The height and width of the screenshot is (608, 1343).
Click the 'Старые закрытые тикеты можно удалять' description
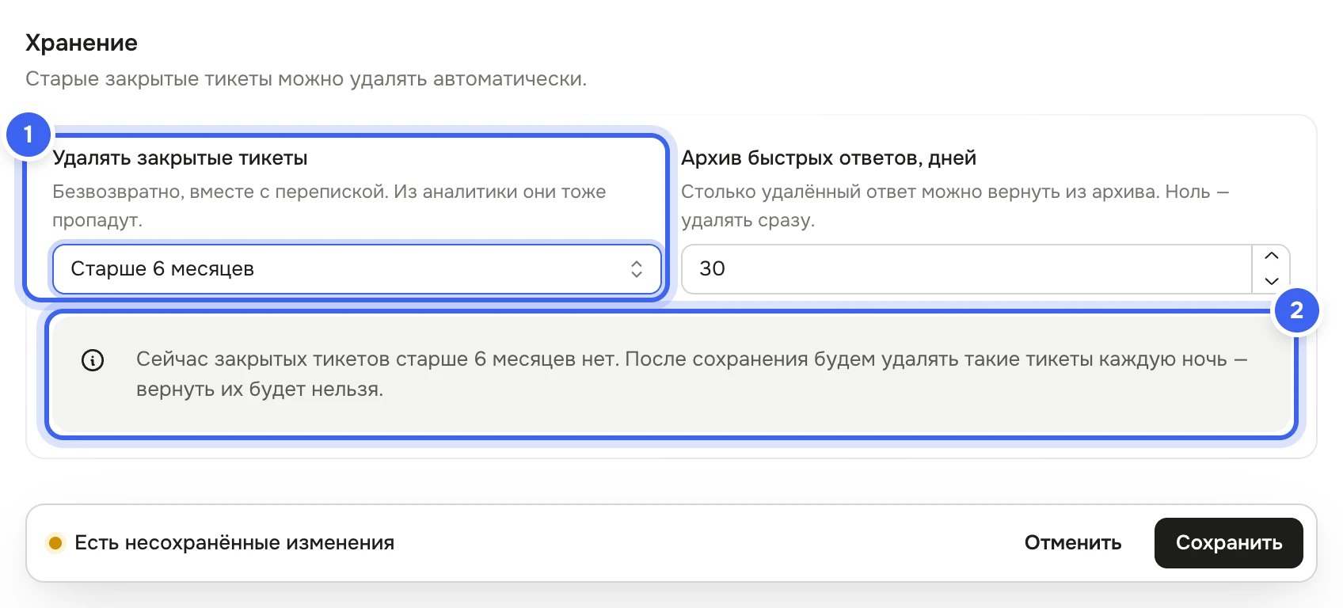pyautogui.click(x=306, y=79)
